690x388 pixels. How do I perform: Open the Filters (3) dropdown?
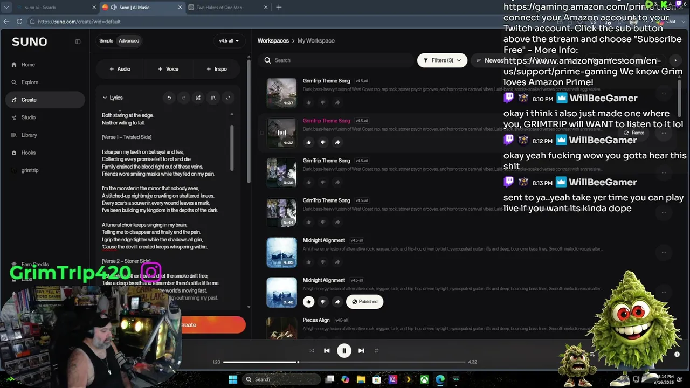click(x=442, y=60)
